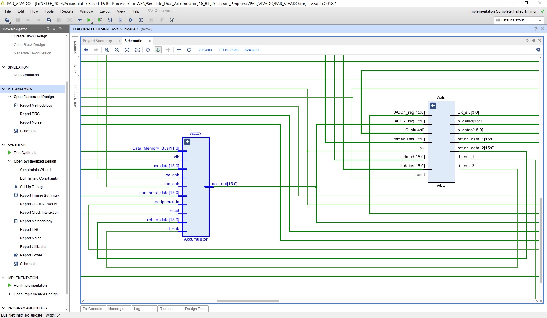Expand the Axlu ALU block plus icon
Viewport: 547px width, 318px height.
coord(433,106)
